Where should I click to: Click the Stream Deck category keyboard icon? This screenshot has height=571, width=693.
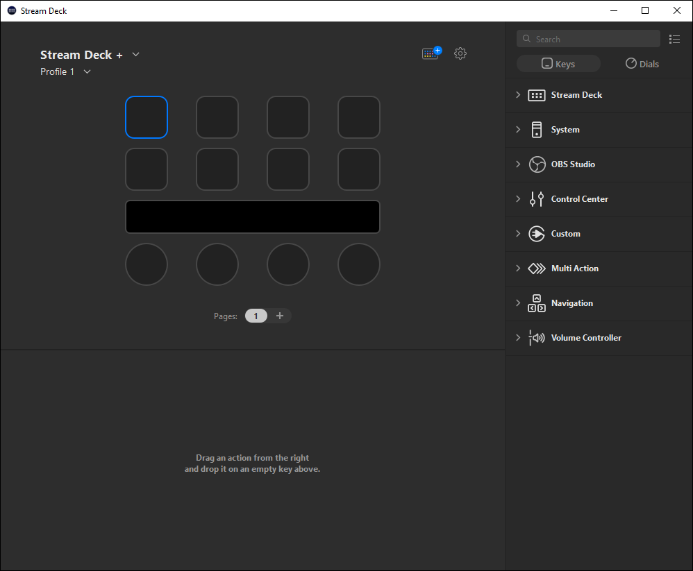(x=537, y=95)
